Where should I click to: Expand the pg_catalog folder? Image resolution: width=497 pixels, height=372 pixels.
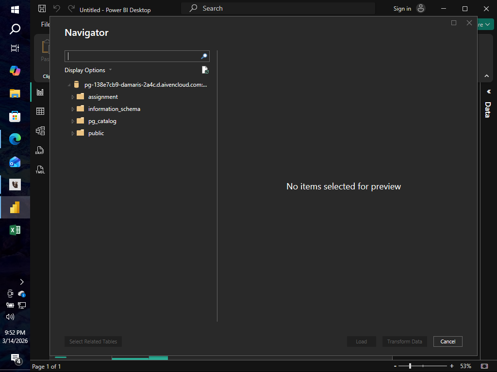click(x=73, y=121)
